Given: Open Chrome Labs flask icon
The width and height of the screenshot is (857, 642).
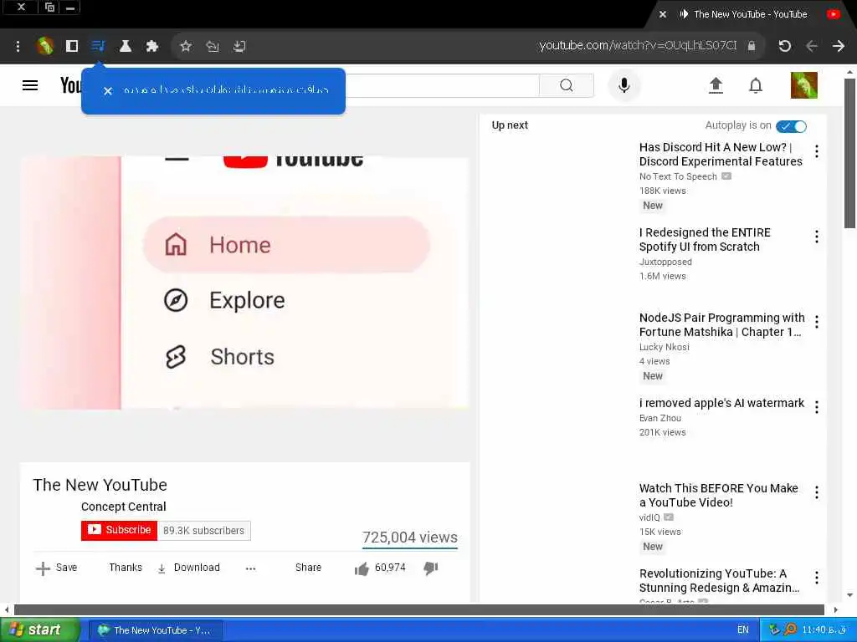Looking at the screenshot, I should (126, 46).
